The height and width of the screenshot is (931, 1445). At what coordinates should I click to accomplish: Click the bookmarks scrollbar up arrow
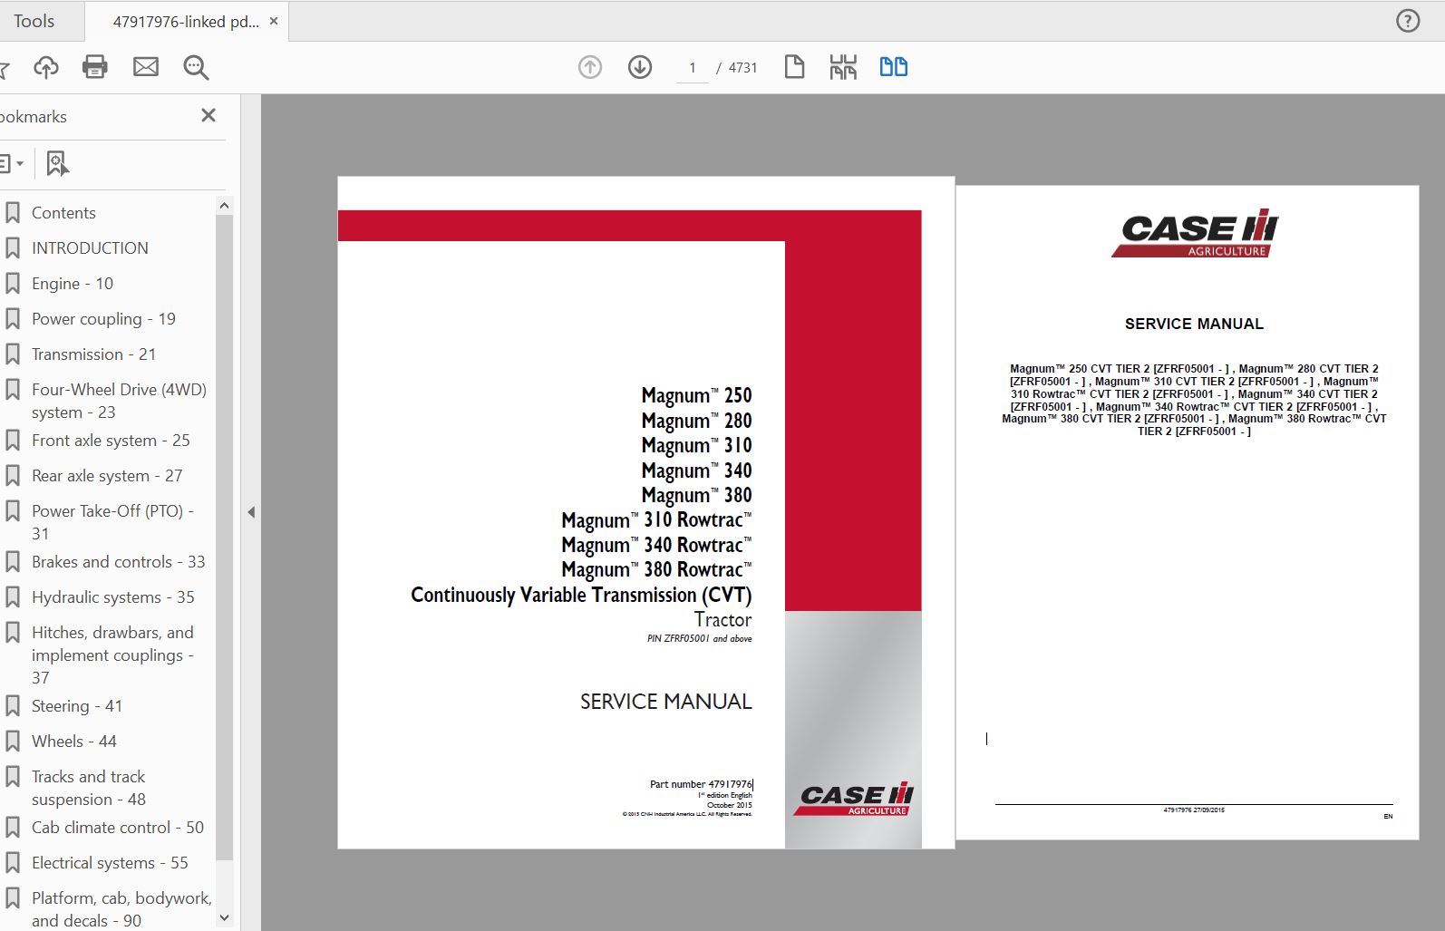click(224, 206)
